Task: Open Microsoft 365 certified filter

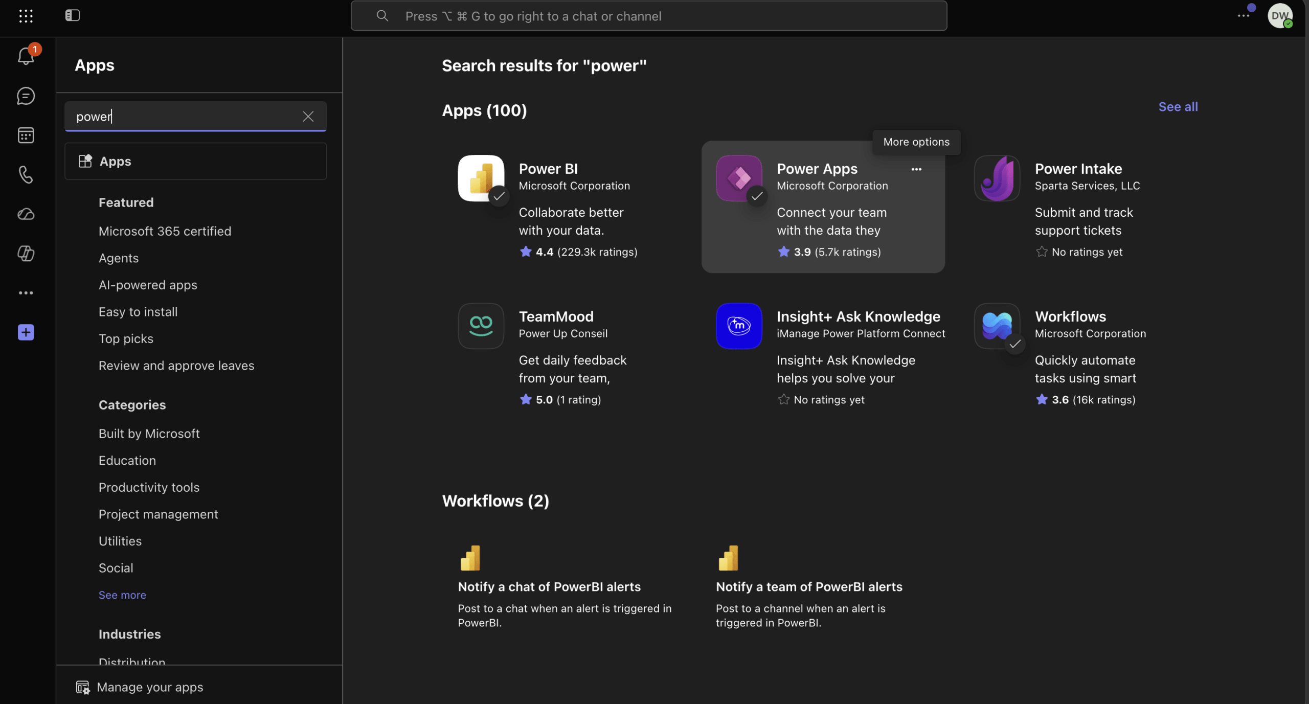Action: [x=165, y=231]
